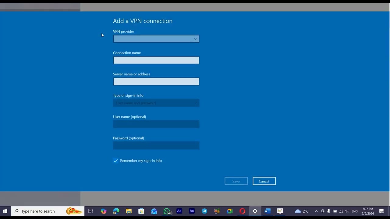
Task: Open Microsoft Store from taskbar
Action: (x=141, y=211)
